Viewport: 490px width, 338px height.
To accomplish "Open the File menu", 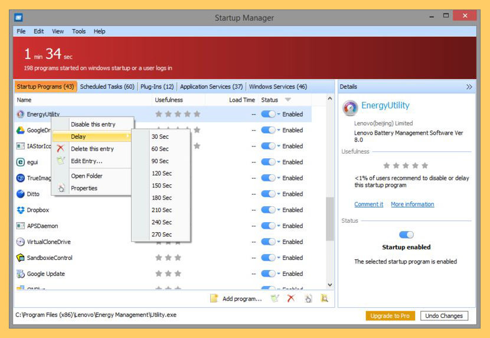I will point(21,31).
